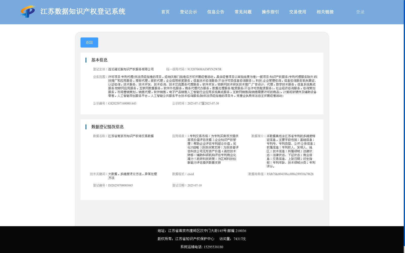Image resolution: width=405 pixels, height=253 pixels.
Task: Click the 业务范围 description paragraph
Action: (213, 86)
